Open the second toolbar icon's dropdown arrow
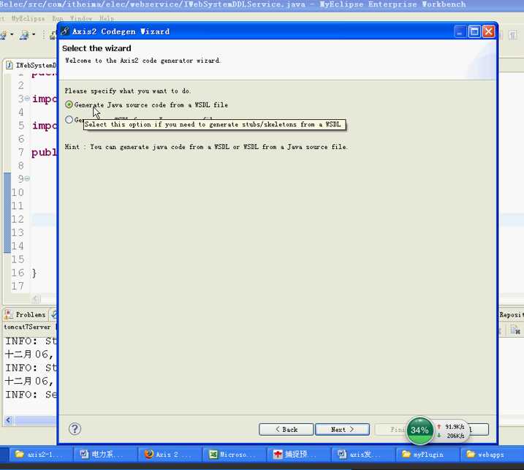524x470 pixels. pyautogui.click(x=34, y=35)
